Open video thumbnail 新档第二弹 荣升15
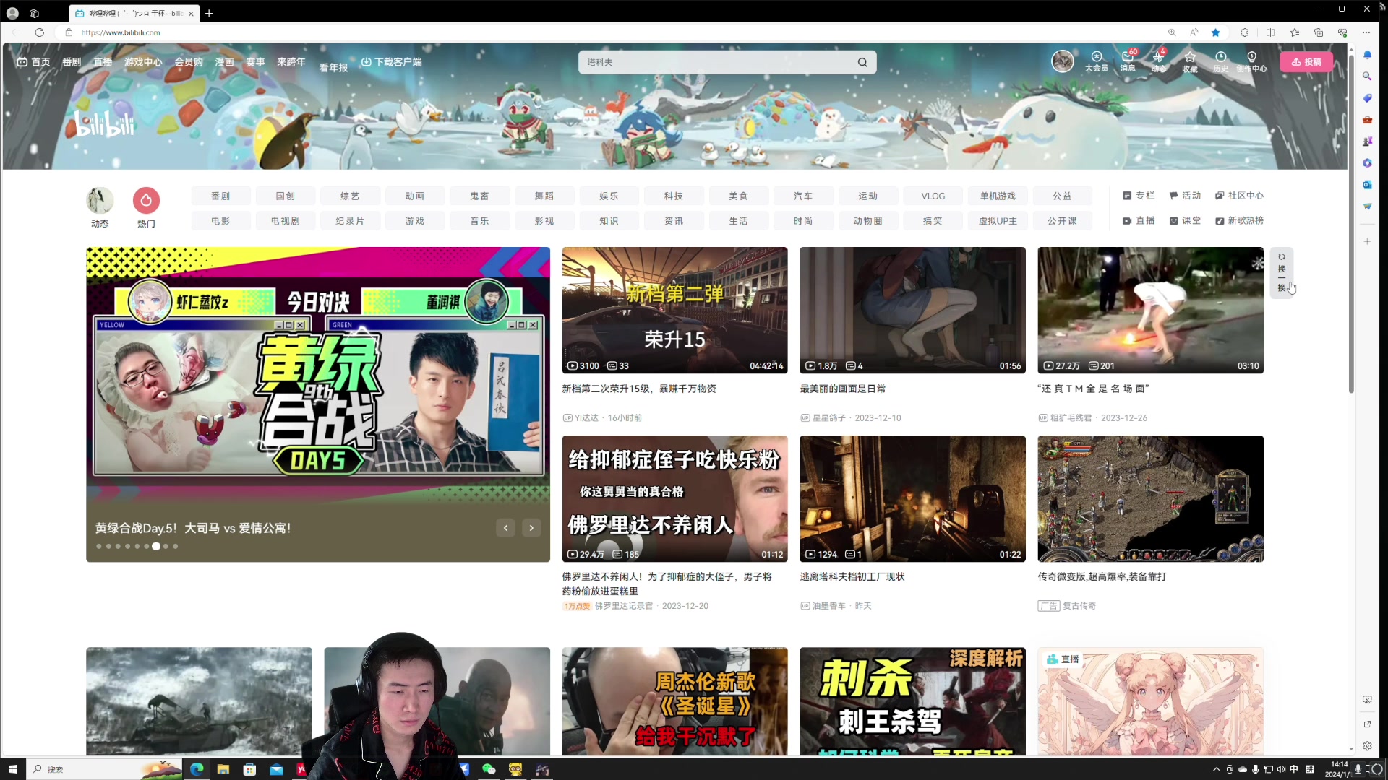The width and height of the screenshot is (1388, 780). [674, 310]
